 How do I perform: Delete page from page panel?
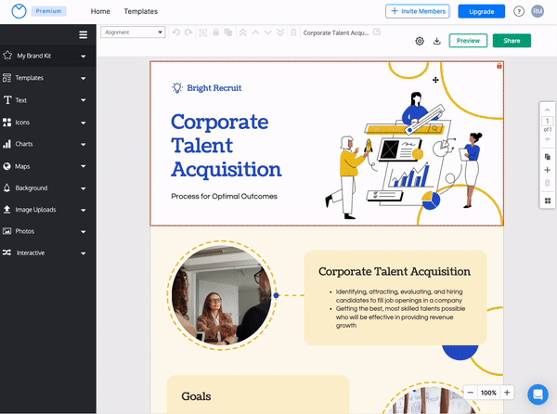[548, 183]
